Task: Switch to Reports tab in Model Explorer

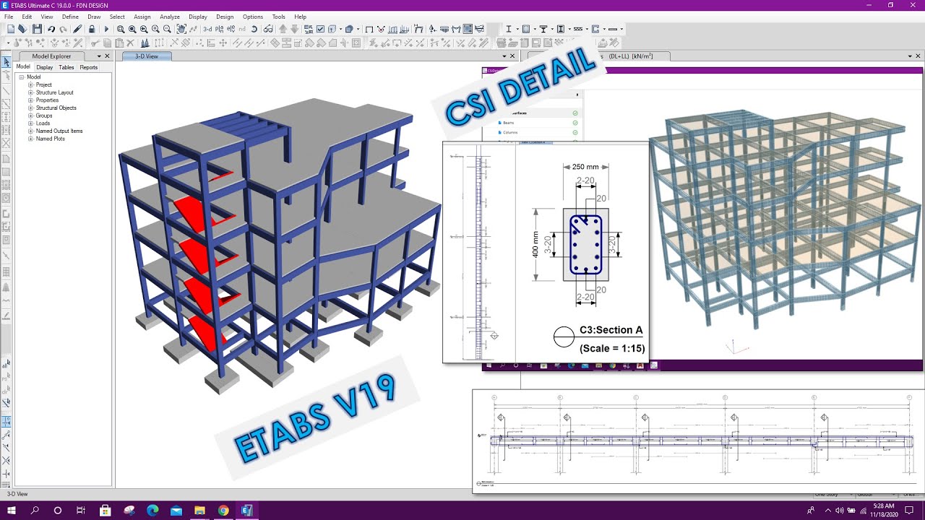Action: pos(89,67)
